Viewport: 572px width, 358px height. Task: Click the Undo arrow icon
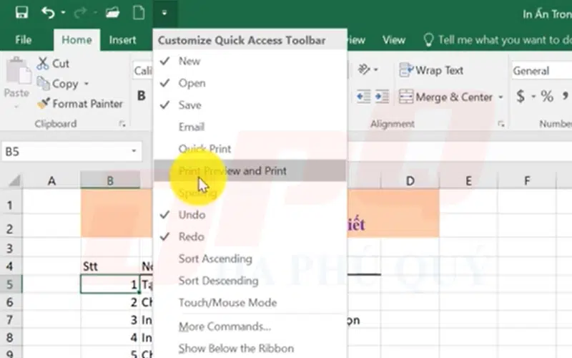[48, 13]
